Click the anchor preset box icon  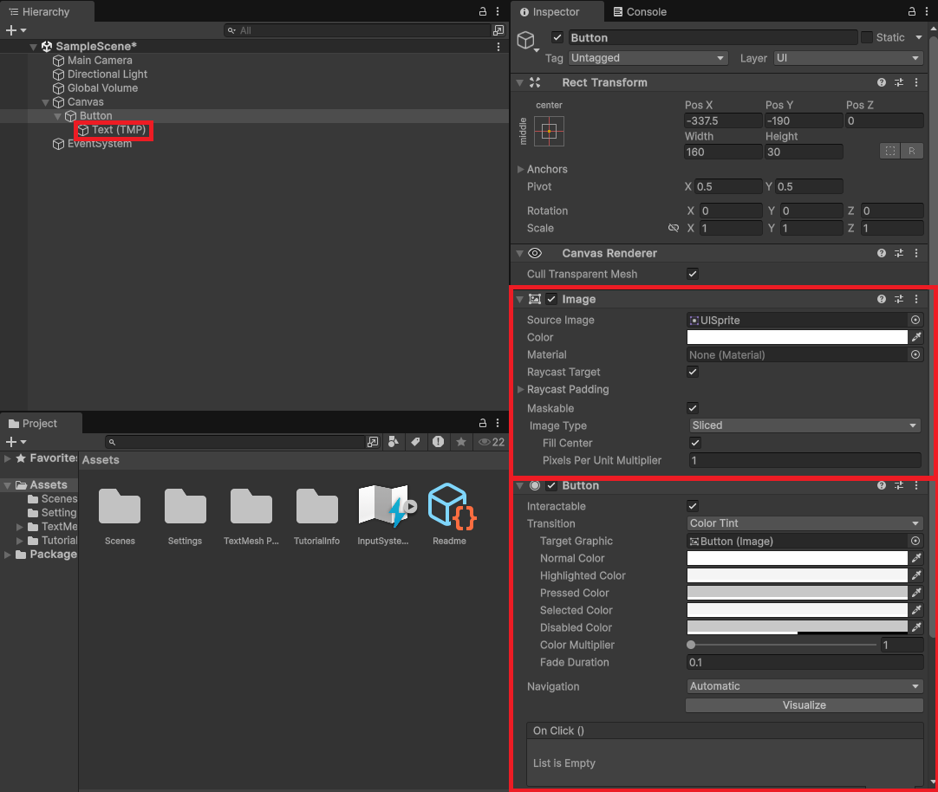tap(549, 132)
